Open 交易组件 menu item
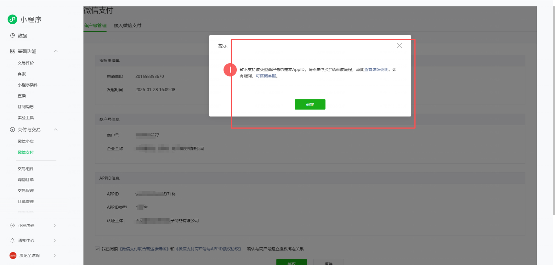 (26, 169)
